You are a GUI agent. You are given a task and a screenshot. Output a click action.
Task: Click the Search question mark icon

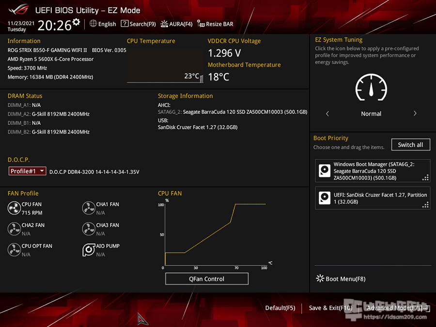click(125, 24)
